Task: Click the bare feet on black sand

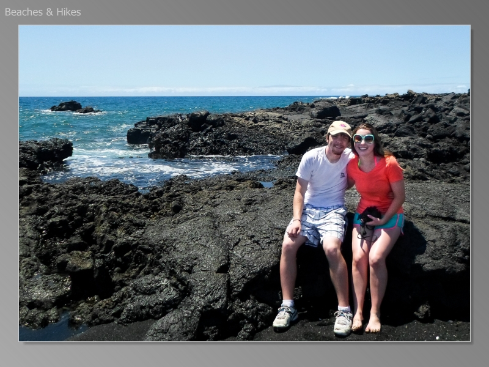Action: click(366, 323)
